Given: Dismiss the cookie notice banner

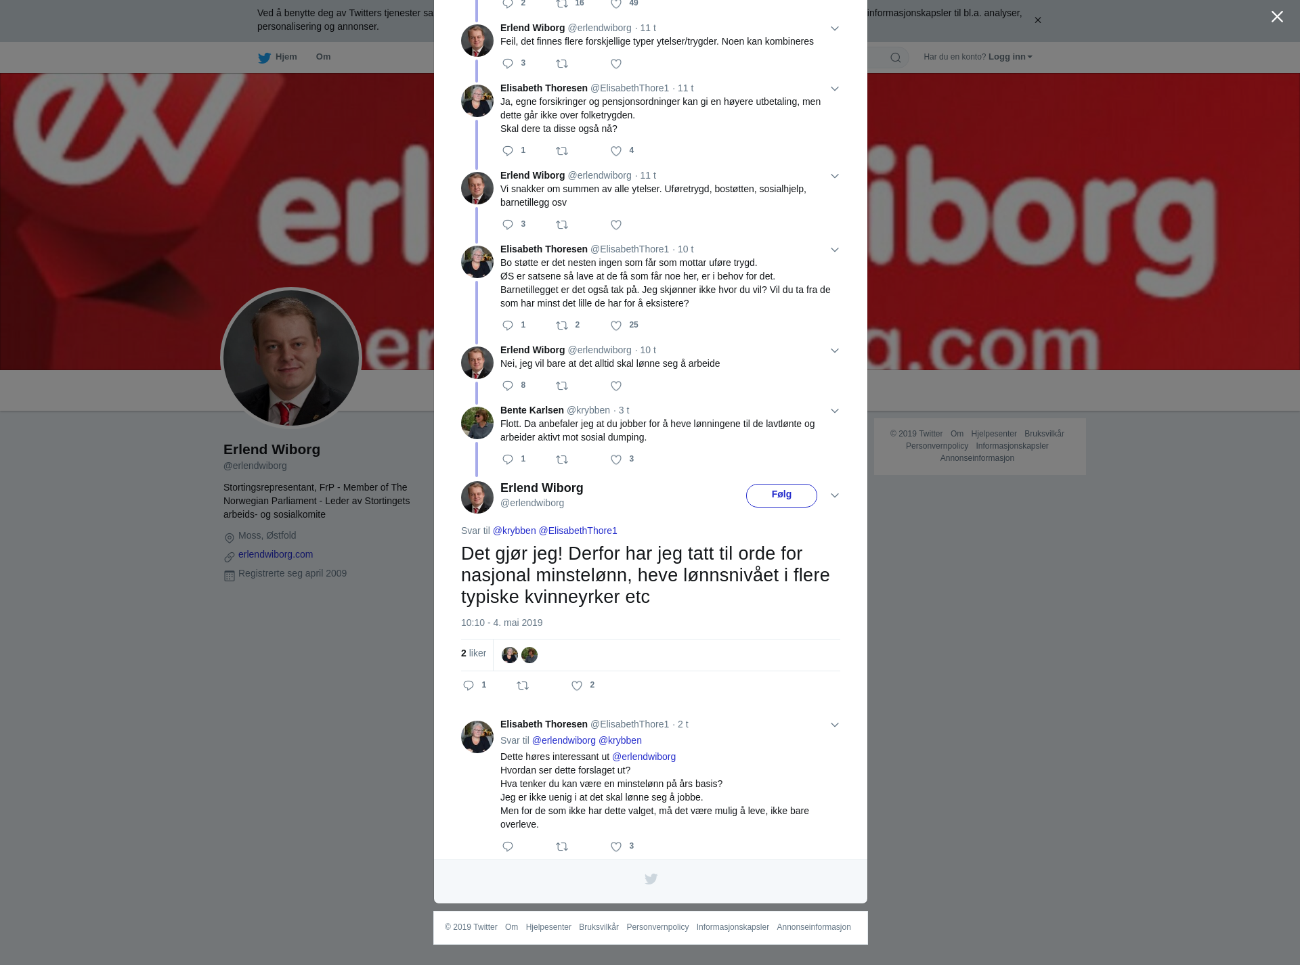Looking at the screenshot, I should pos(1037,20).
